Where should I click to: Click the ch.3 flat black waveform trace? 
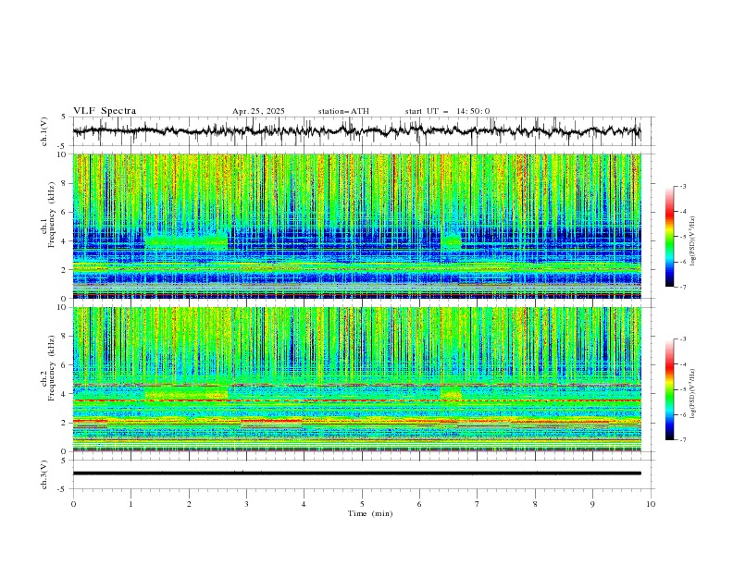tap(356, 474)
